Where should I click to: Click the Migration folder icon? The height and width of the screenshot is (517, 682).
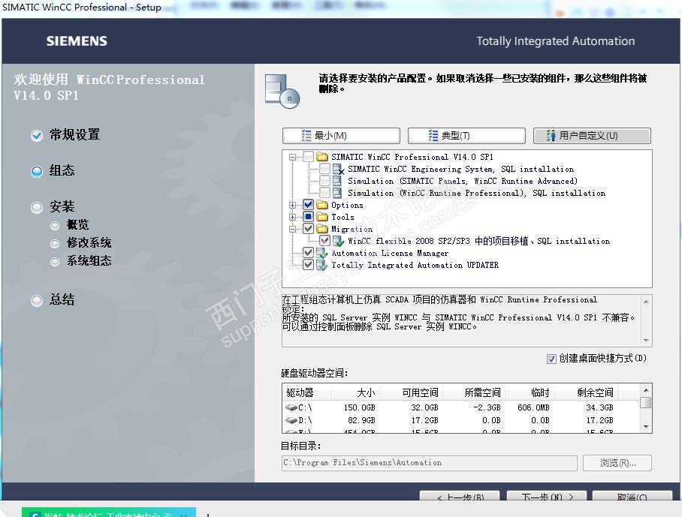pyautogui.click(x=322, y=229)
